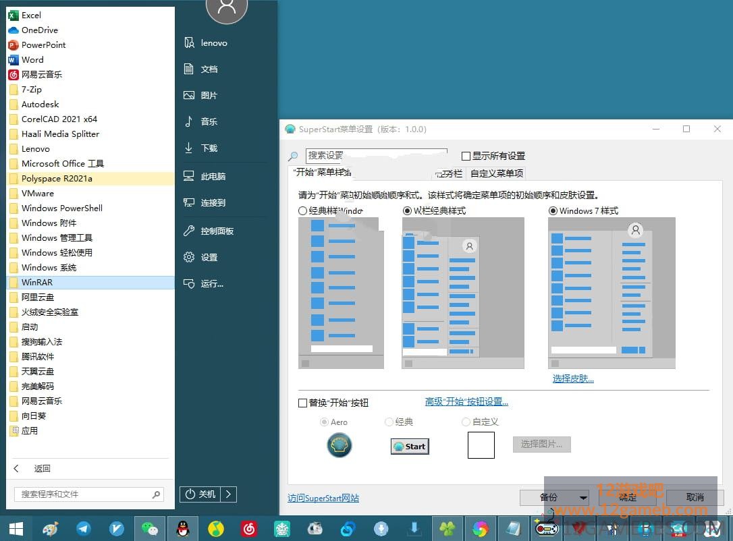The height and width of the screenshot is (541, 733).
Task: Launch the 运行... dialog entry
Action: [x=204, y=283]
